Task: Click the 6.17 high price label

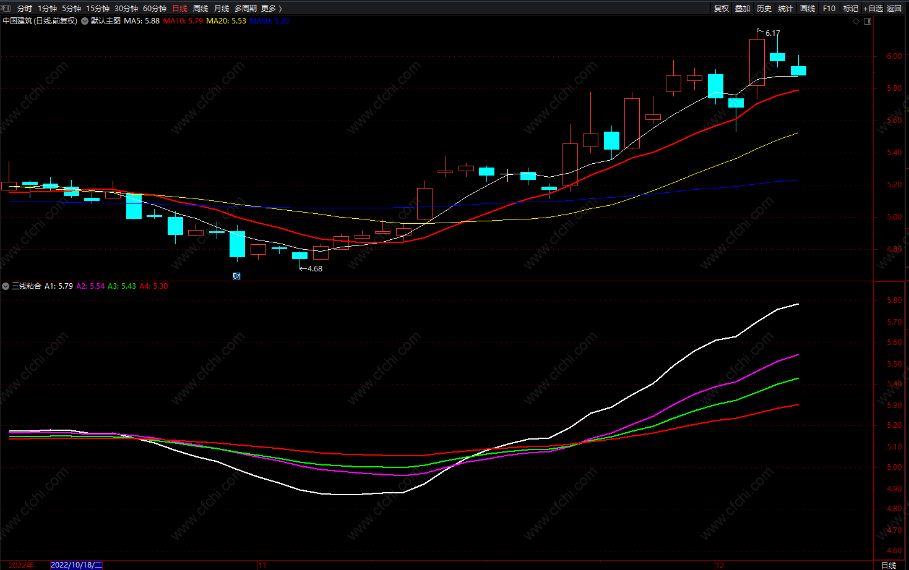Action: [x=773, y=33]
